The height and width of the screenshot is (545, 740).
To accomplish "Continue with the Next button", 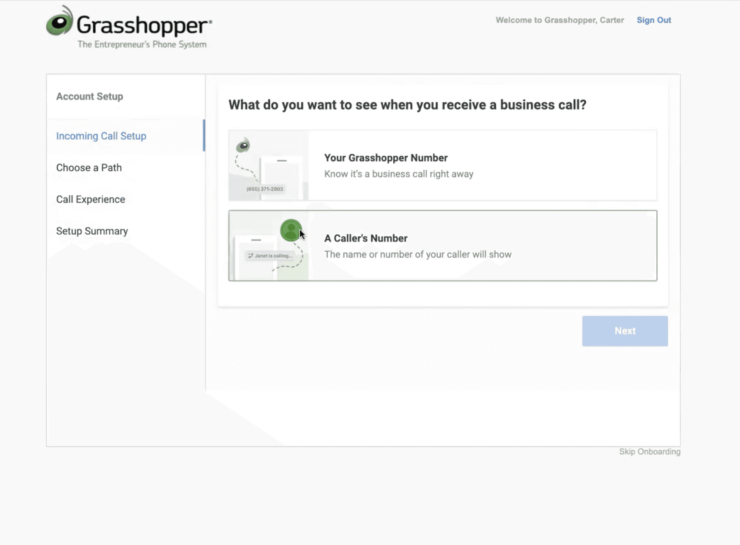I will pyautogui.click(x=625, y=331).
